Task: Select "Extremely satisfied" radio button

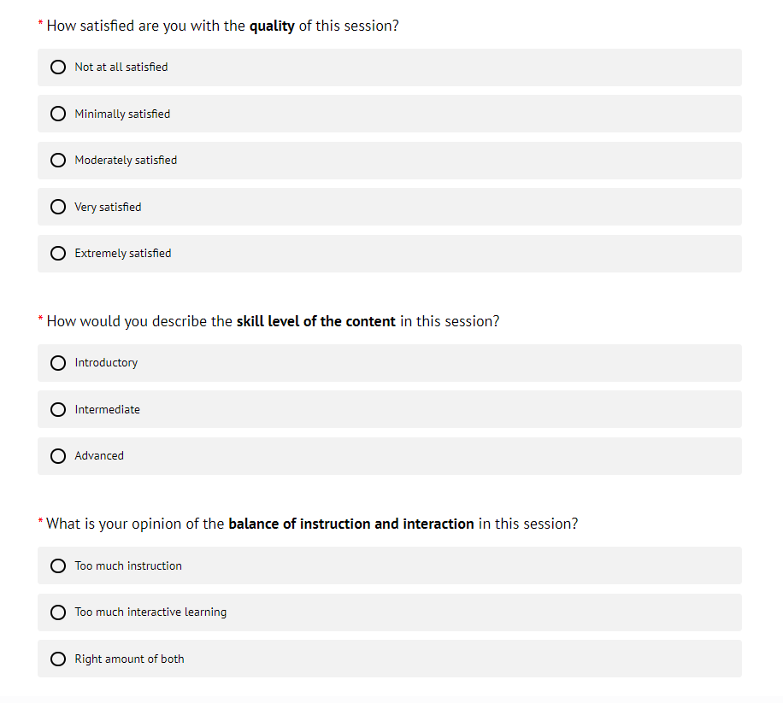Action: tap(58, 254)
